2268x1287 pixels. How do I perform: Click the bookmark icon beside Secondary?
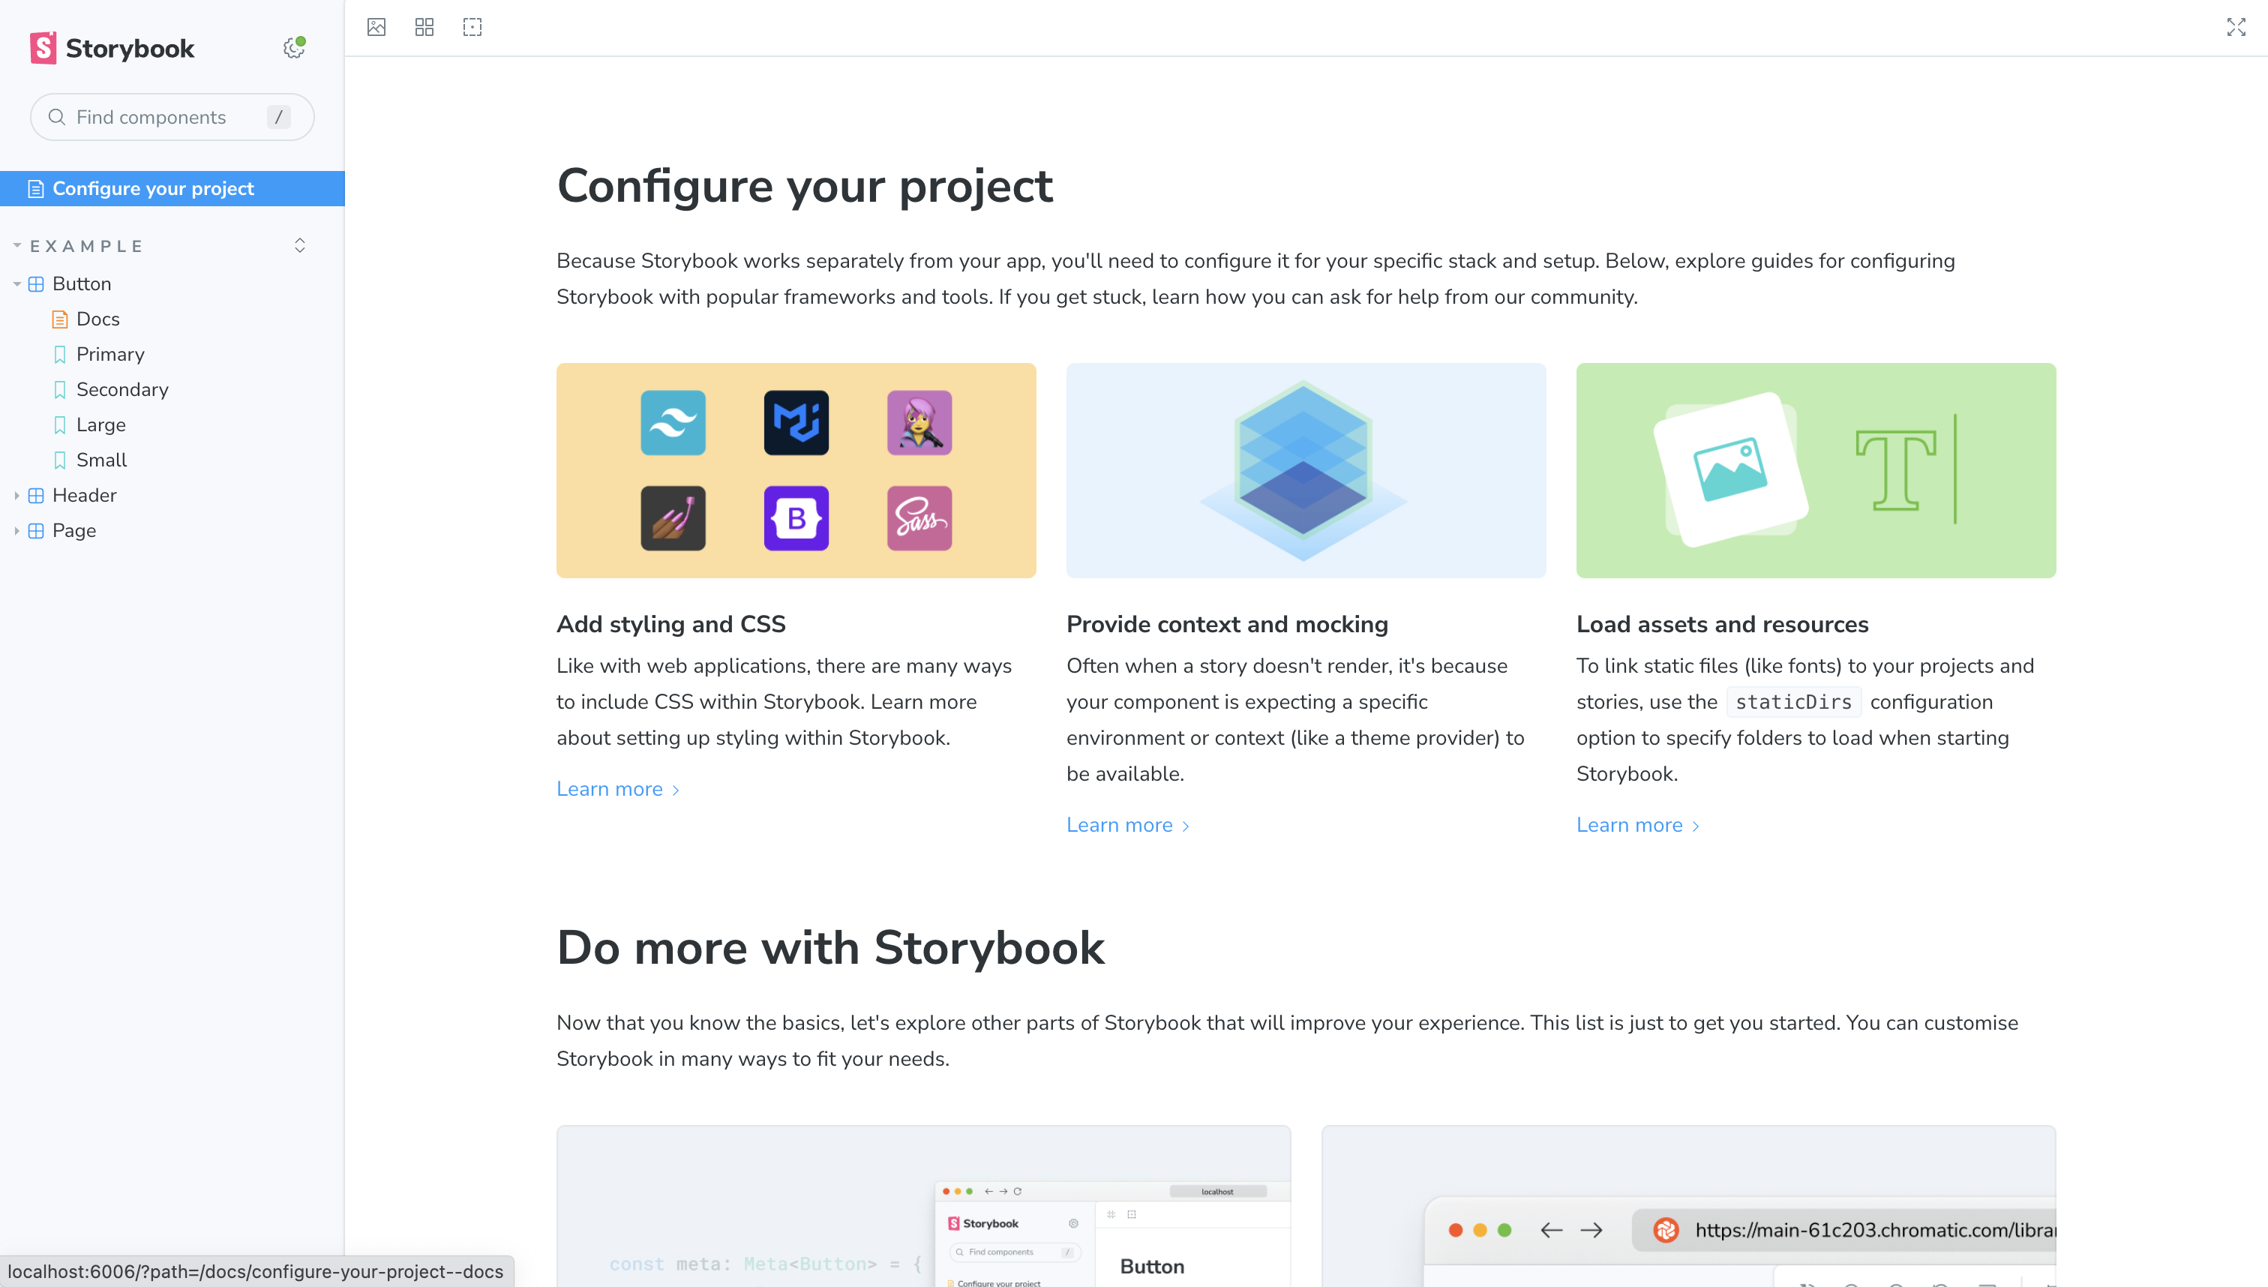tap(60, 390)
